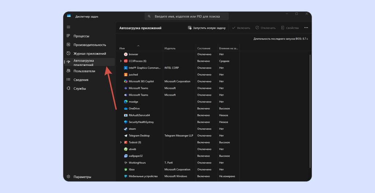Click the Microsoft 365 Copilot icon
The height and width of the screenshot is (193, 375).
126,81
